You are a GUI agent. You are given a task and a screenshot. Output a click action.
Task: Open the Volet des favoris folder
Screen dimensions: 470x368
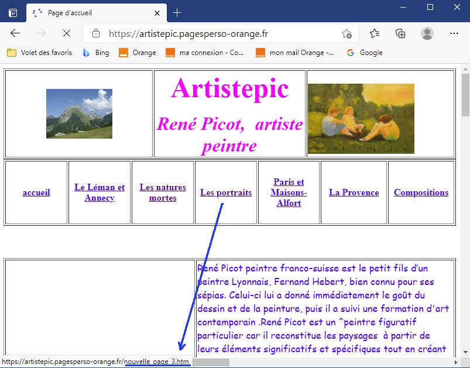[x=39, y=53]
